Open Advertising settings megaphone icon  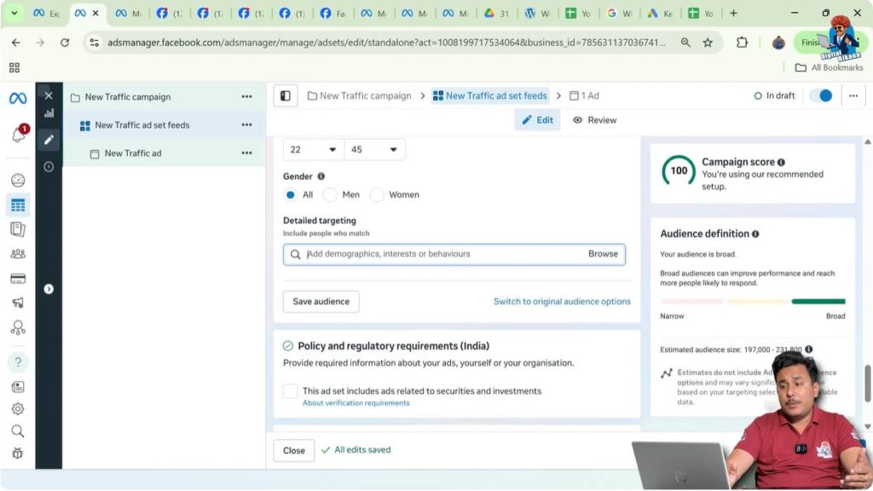click(x=18, y=303)
